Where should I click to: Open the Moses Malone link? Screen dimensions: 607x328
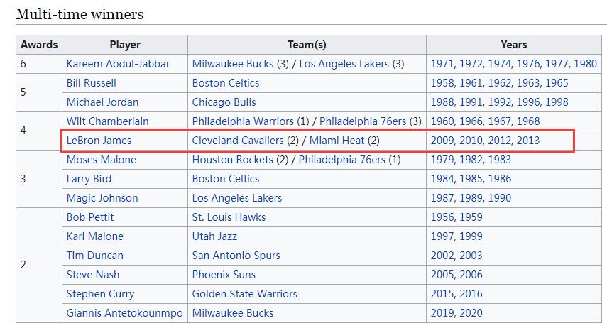(101, 160)
